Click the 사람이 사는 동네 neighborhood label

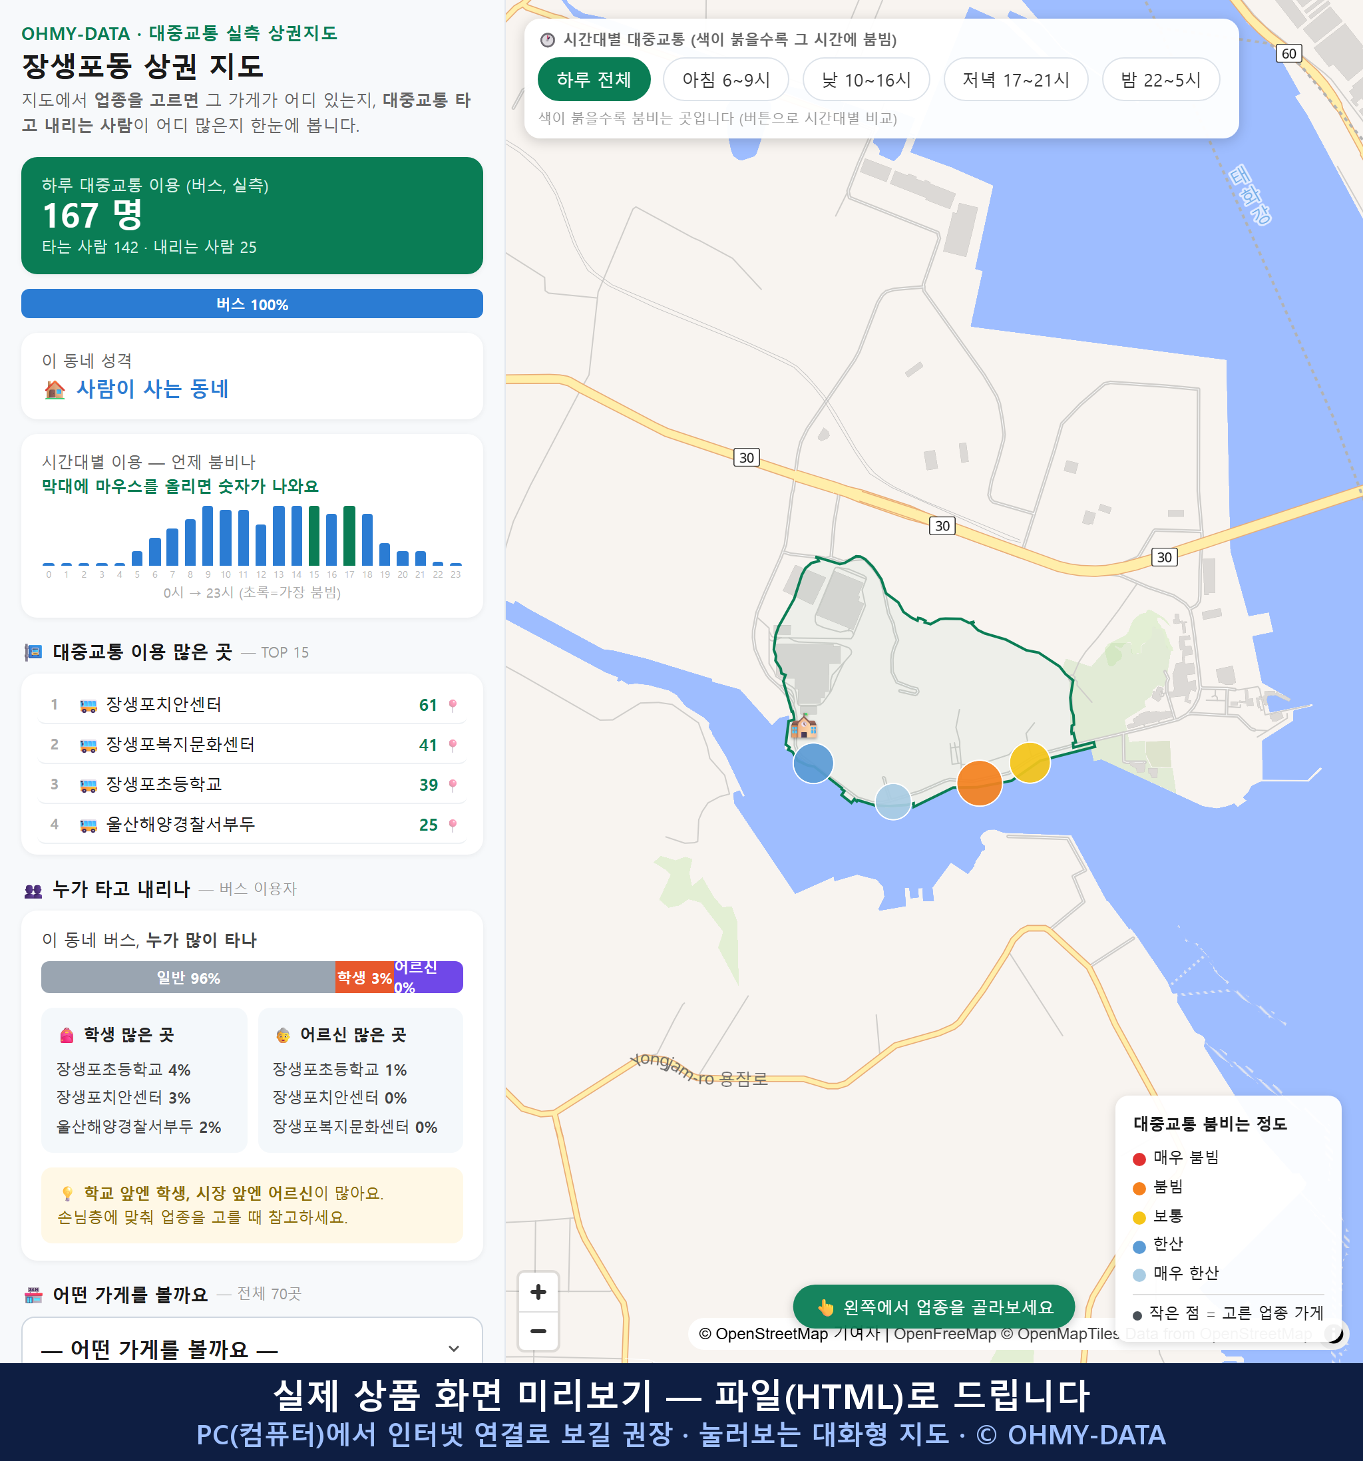click(x=152, y=389)
